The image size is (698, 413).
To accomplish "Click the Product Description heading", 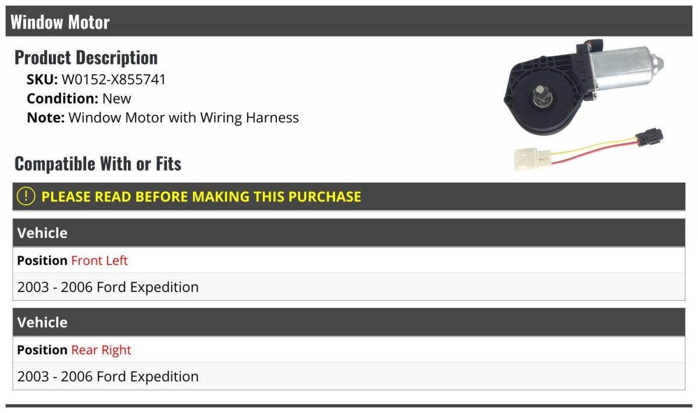I will point(86,58).
